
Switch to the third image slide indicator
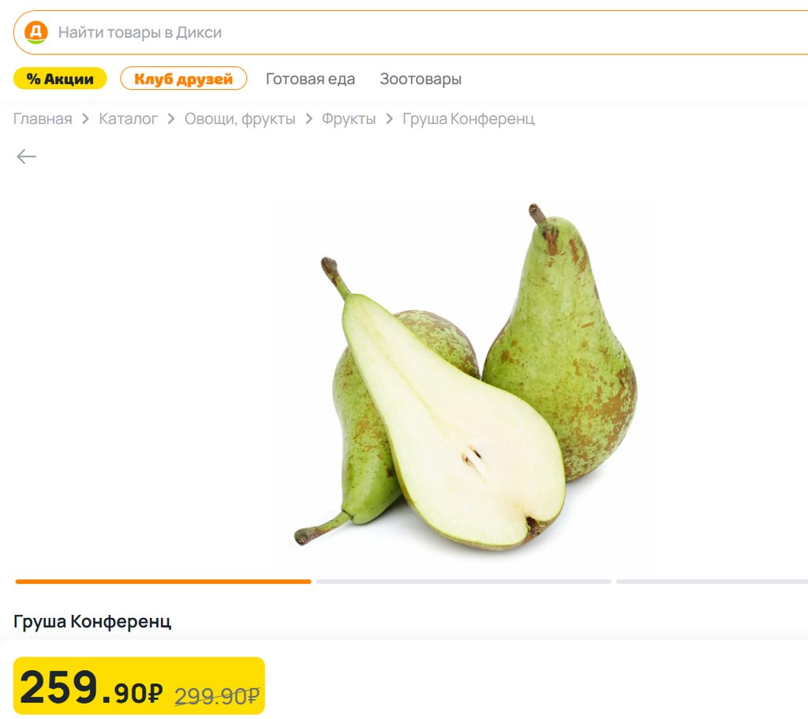(x=713, y=582)
